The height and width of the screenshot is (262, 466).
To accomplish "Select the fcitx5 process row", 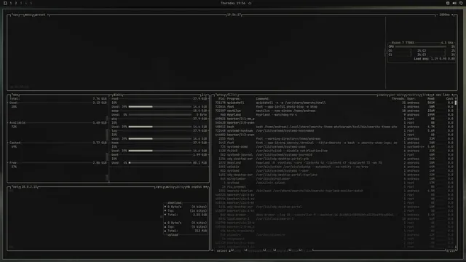I will click(x=334, y=151).
